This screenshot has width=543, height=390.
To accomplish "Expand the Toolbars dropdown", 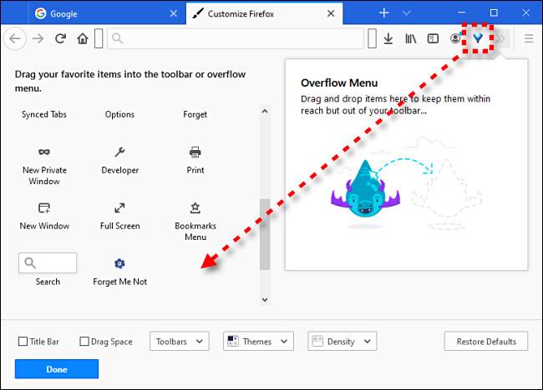I will pyautogui.click(x=180, y=342).
